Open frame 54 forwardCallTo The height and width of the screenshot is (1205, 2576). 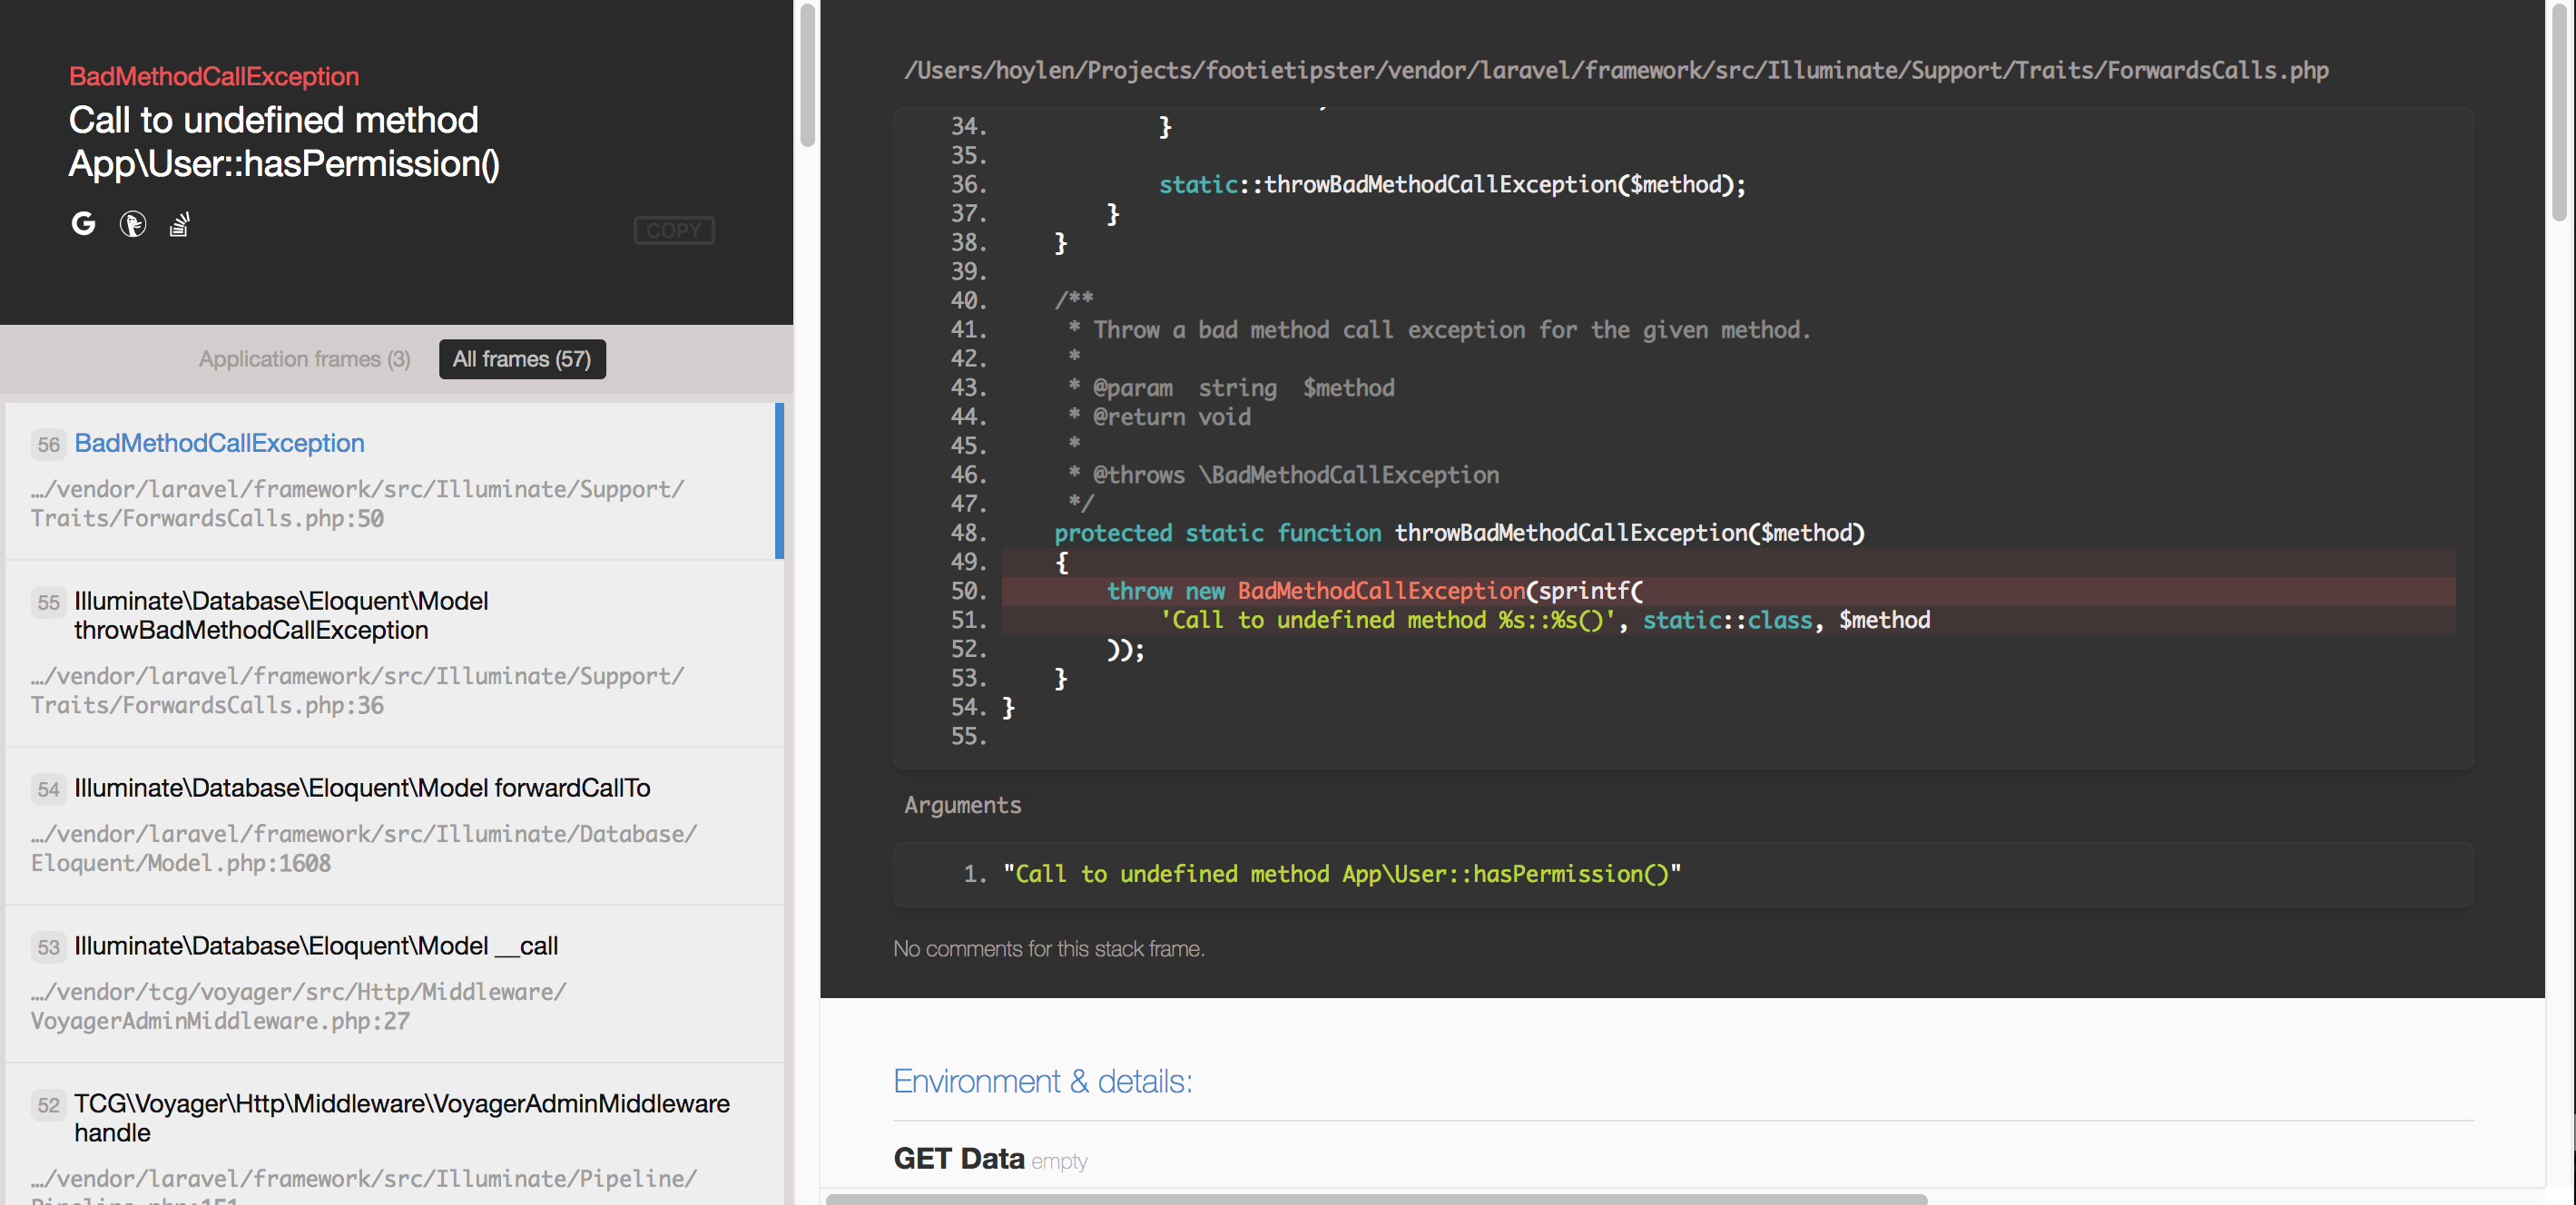361,788
